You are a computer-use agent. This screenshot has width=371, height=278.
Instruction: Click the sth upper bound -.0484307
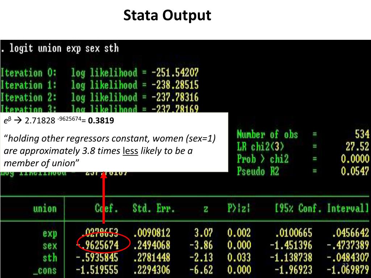point(348,258)
